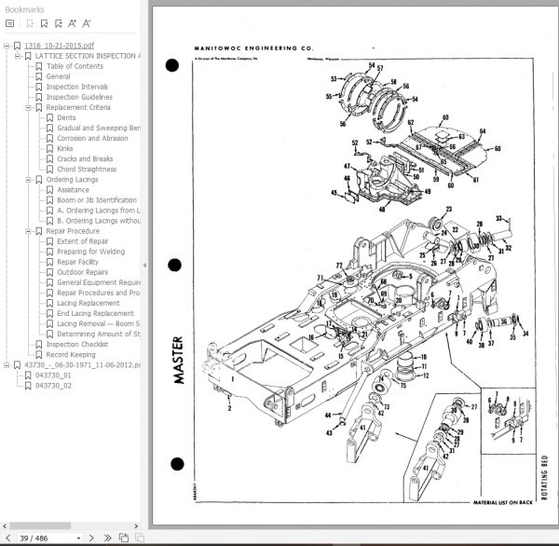The width and height of the screenshot is (559, 546).
Task: Click the page number input field
Action: pos(47,539)
